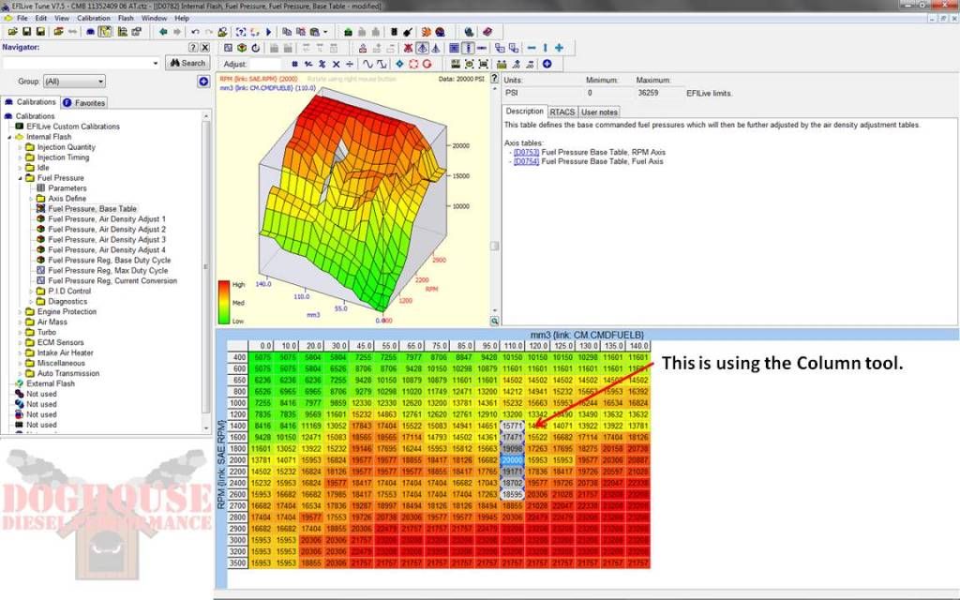This screenshot has height=600, width=960.
Task: Open the Group (All) dropdown
Action: point(74,81)
